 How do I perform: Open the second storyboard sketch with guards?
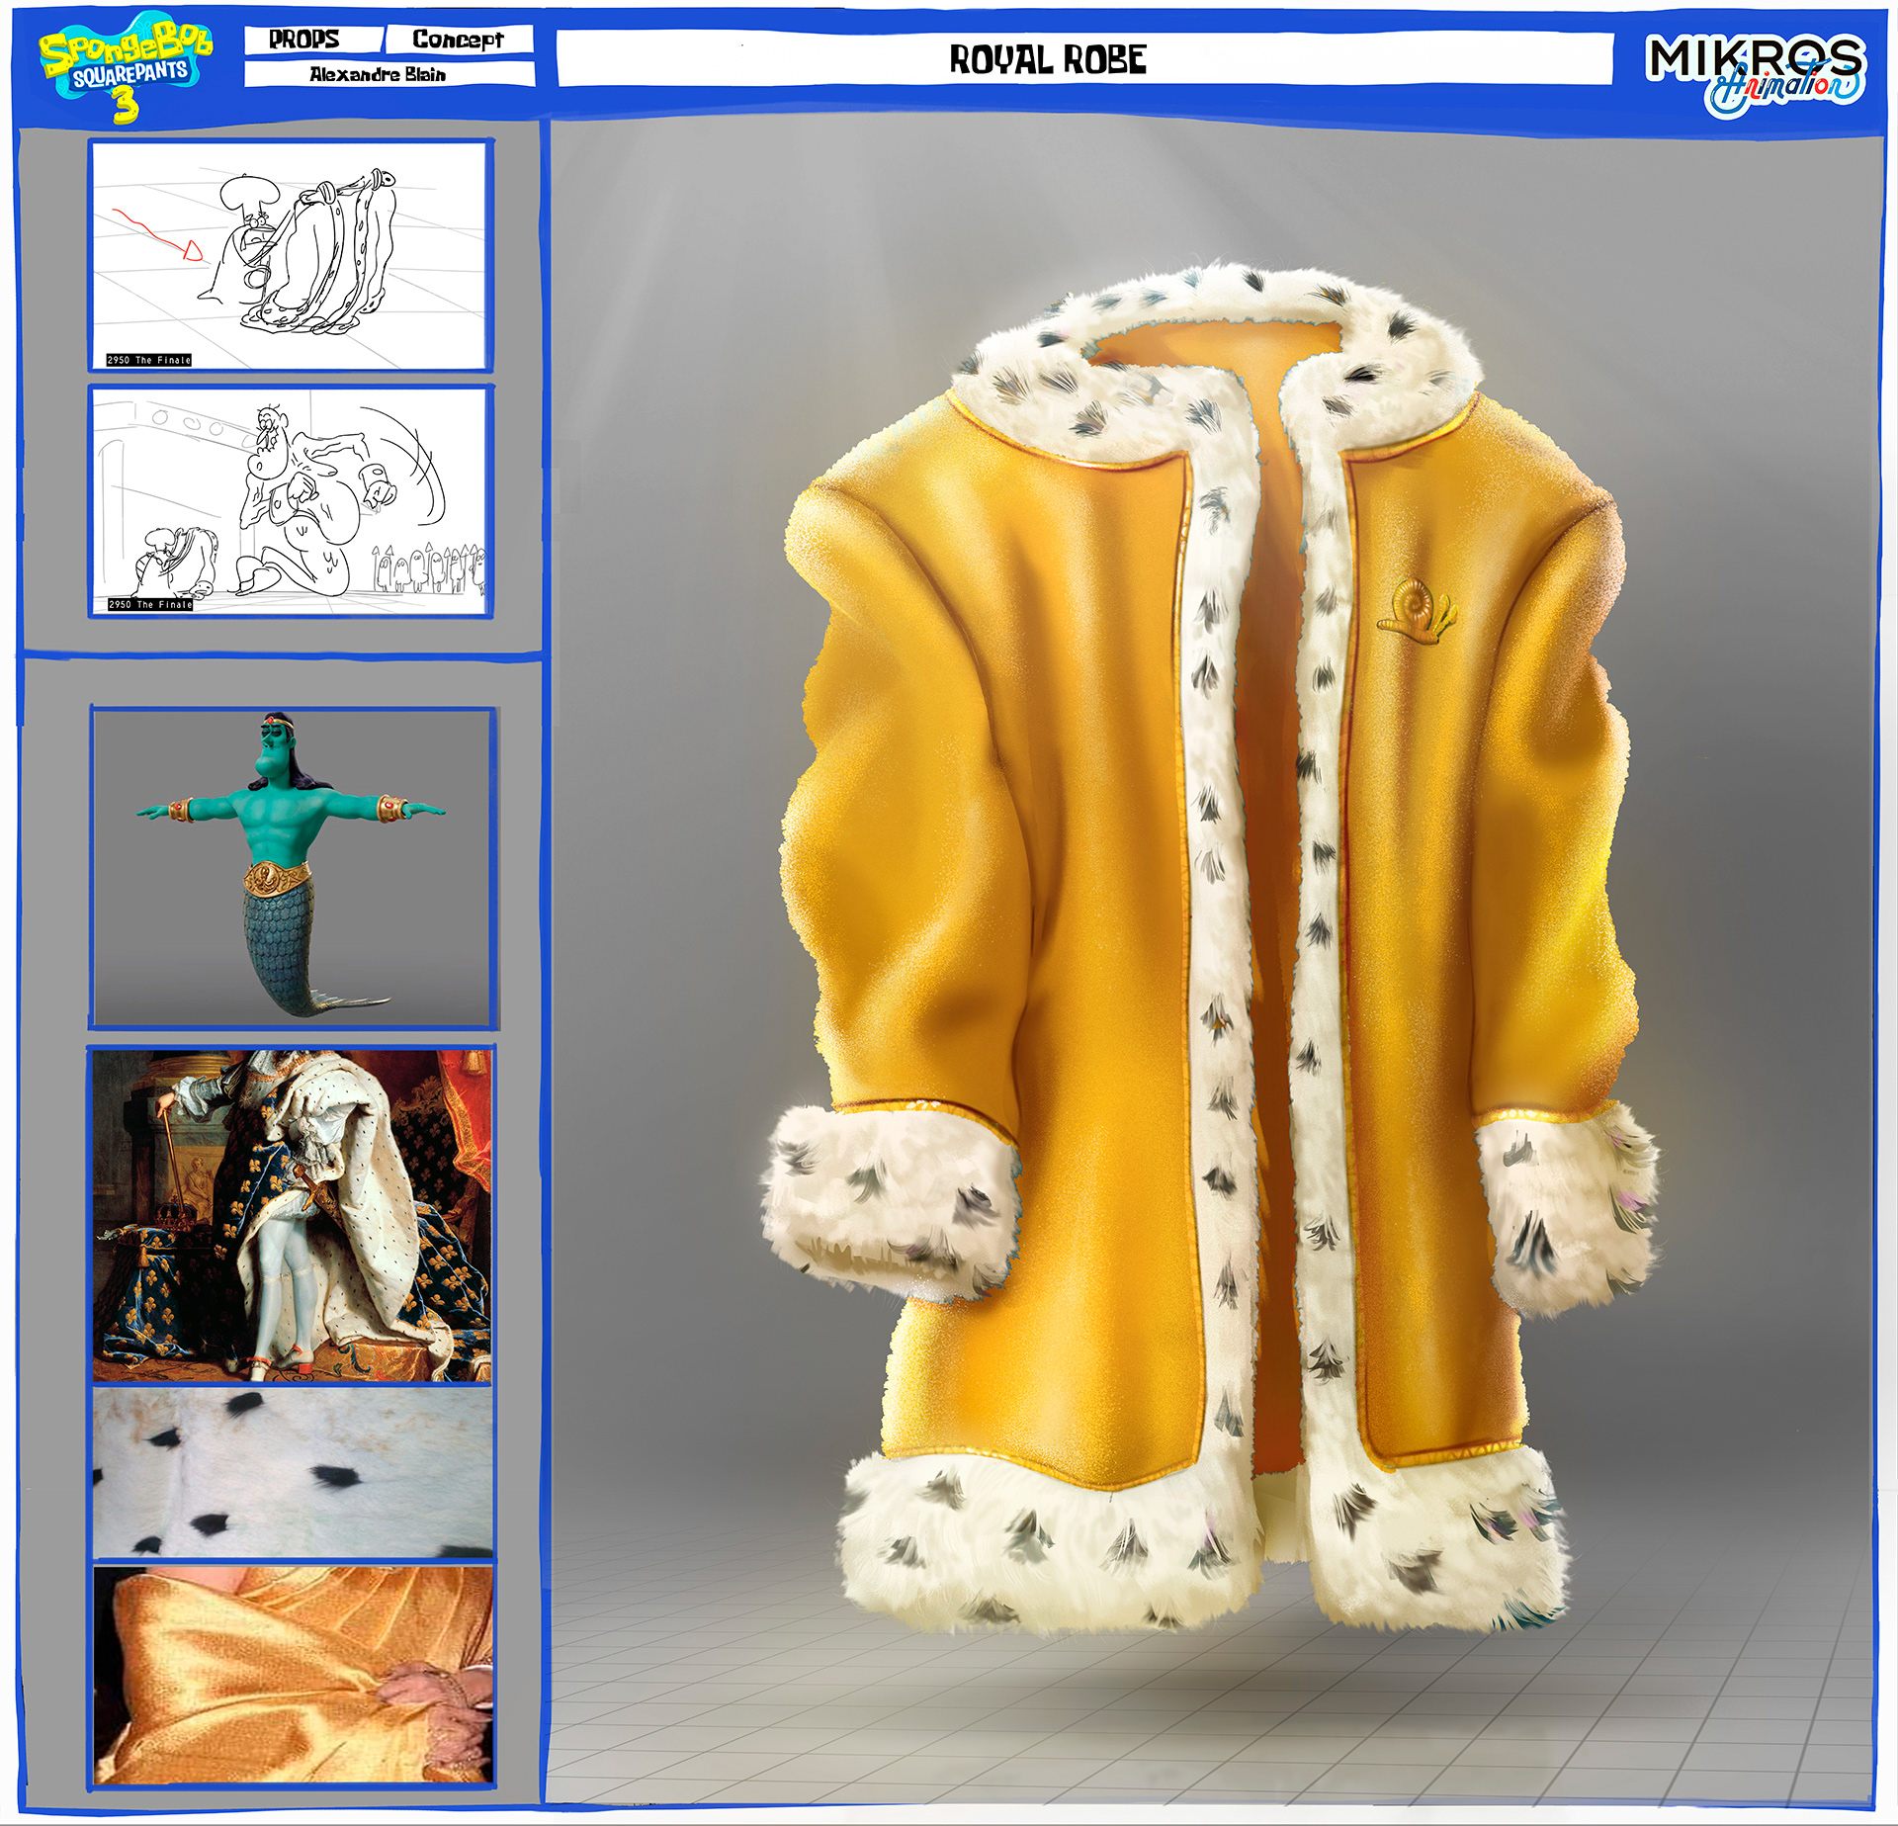pos(291,501)
